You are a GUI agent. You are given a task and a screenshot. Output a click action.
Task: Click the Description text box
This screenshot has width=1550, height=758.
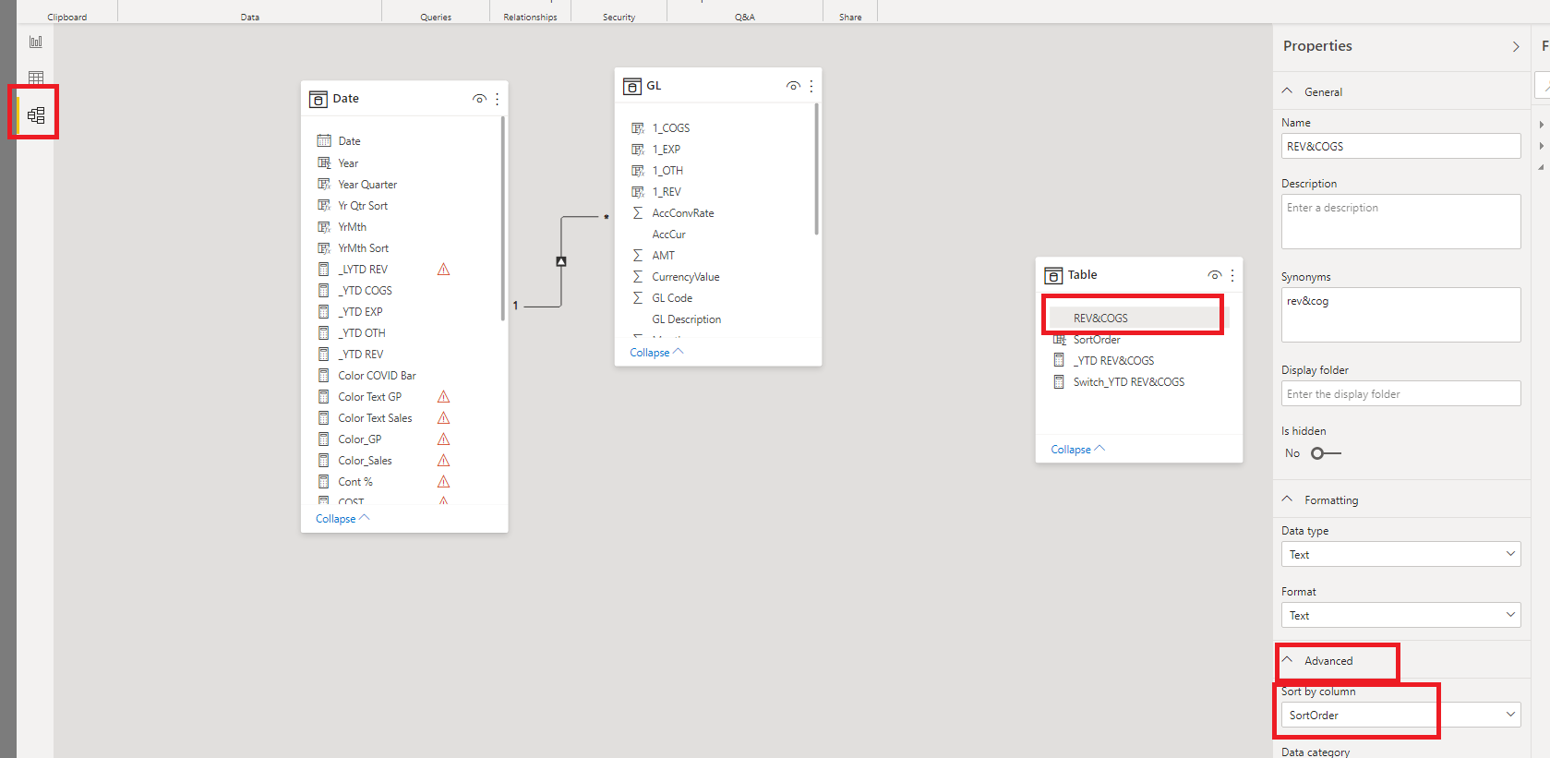[x=1400, y=222]
